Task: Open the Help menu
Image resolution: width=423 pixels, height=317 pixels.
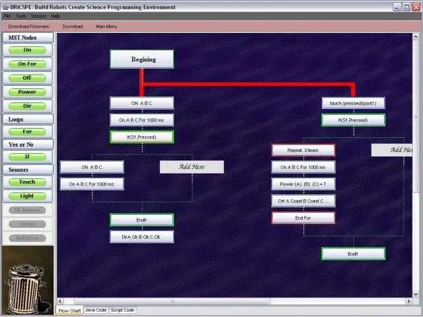Action: pos(56,16)
